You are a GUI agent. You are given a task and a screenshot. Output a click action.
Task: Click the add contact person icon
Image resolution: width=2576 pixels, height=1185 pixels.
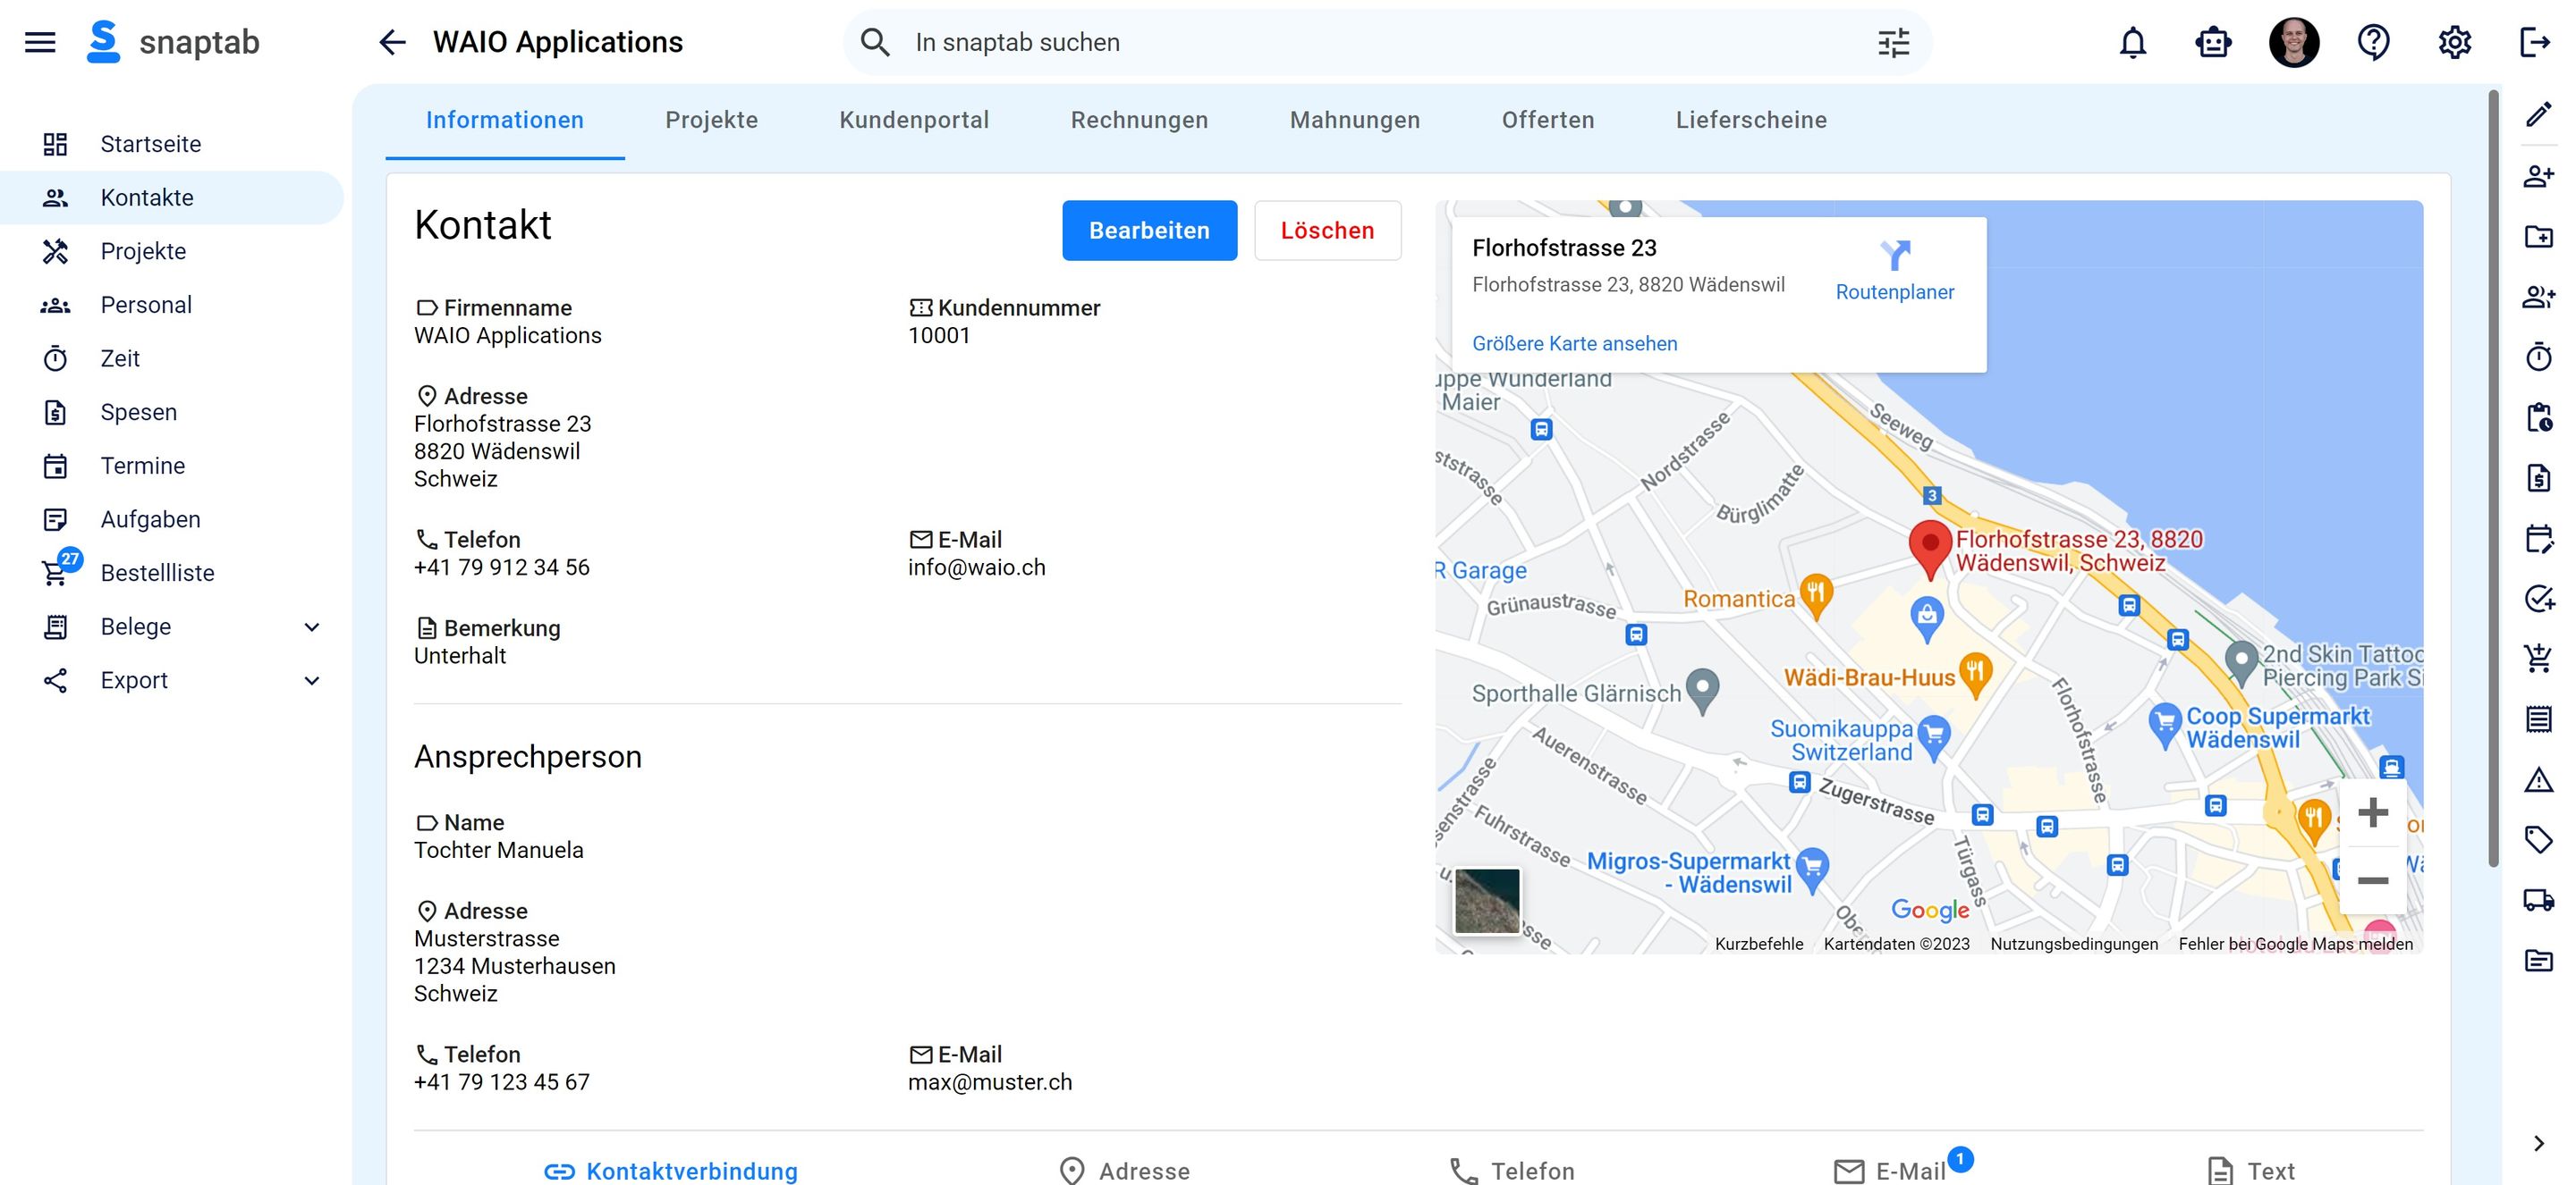tap(2539, 176)
